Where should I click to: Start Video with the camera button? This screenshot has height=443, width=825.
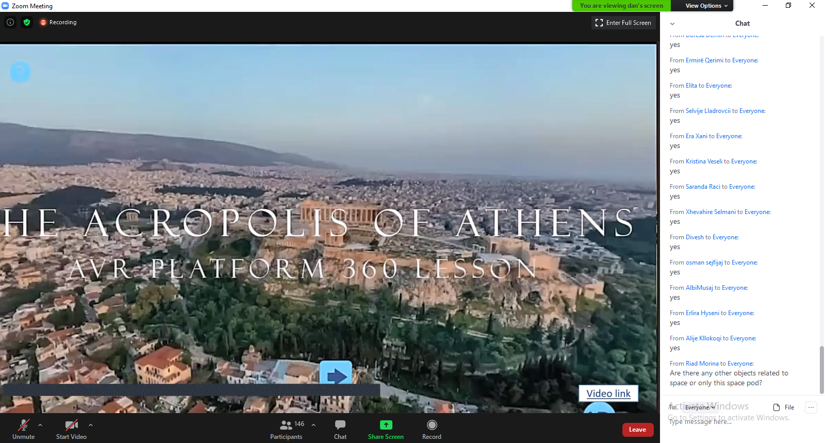(x=71, y=429)
